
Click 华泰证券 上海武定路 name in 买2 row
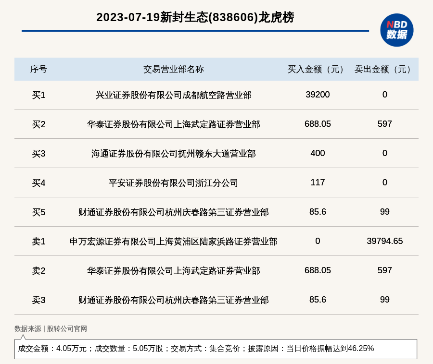(173, 124)
